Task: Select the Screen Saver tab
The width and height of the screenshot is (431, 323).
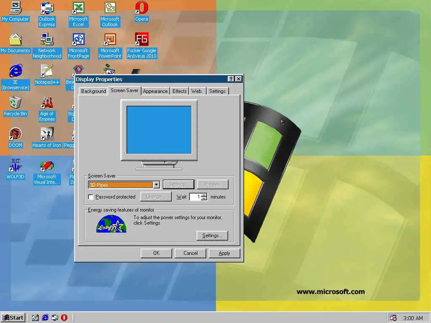Action: [x=125, y=90]
